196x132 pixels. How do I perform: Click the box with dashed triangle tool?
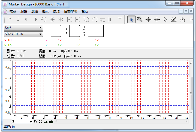tap(182, 20)
